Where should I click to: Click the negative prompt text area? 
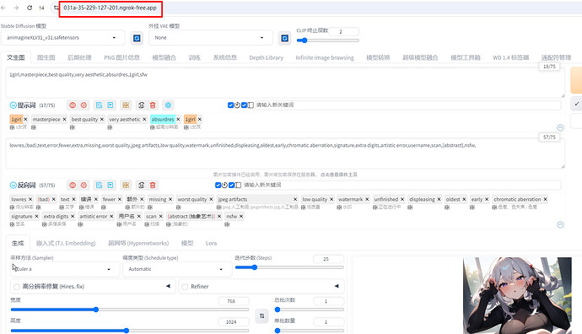coord(285,154)
